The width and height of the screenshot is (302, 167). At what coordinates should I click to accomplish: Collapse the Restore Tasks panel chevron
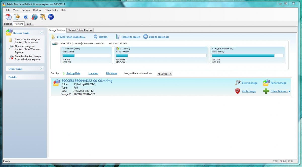tap(42, 33)
